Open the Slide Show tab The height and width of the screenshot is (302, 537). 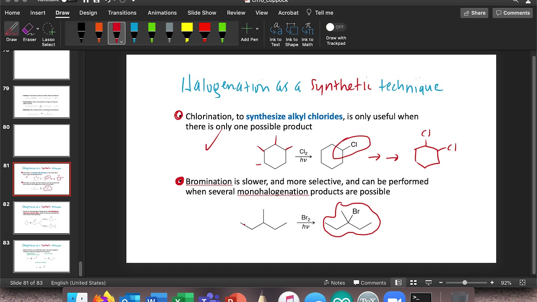click(202, 13)
